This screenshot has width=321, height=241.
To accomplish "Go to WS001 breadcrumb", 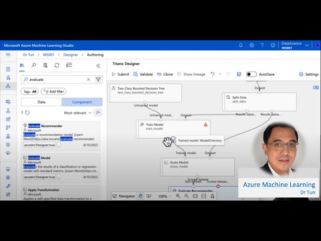I will pyautogui.click(x=48, y=55).
